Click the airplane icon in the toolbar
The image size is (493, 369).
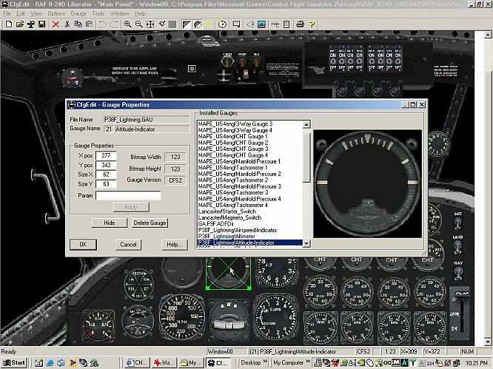pos(31,24)
